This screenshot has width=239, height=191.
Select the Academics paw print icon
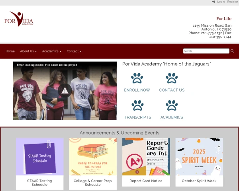point(172,105)
